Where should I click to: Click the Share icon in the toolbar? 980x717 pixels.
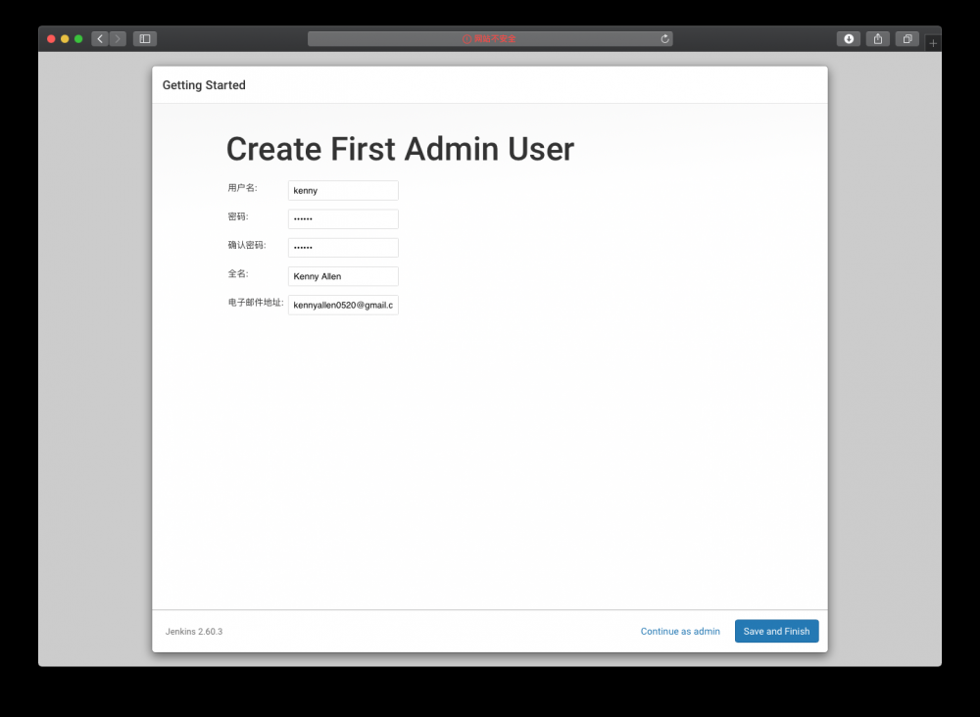click(877, 39)
